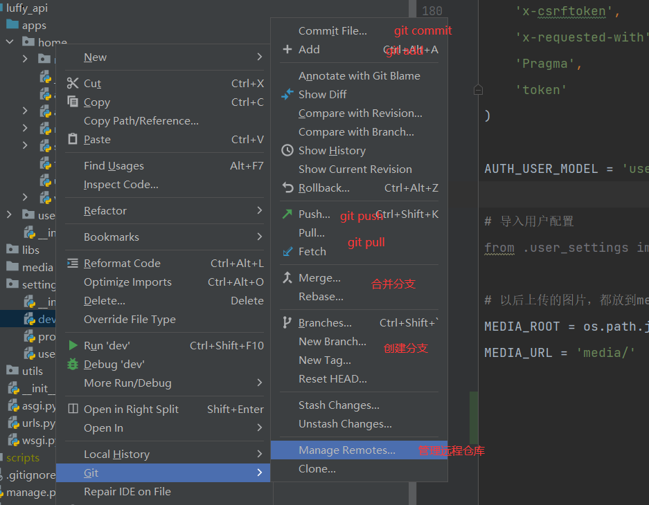This screenshot has height=505, width=649.
Task: Expand the New submenu arrow
Action: coord(260,57)
